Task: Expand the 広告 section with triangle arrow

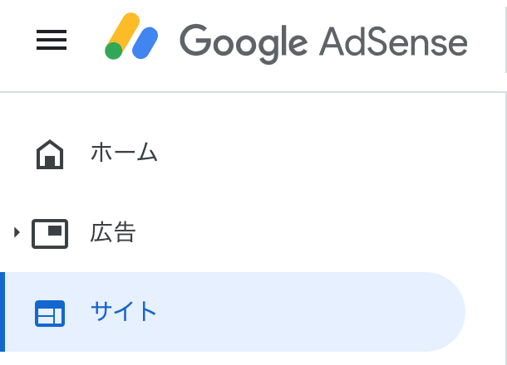Action: click(x=17, y=232)
